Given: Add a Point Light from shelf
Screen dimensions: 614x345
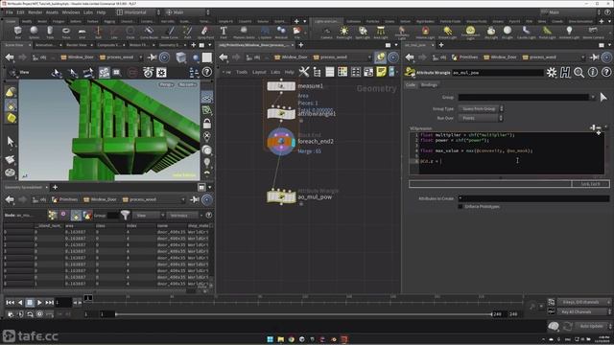Looking at the screenshot, I should (344, 32).
